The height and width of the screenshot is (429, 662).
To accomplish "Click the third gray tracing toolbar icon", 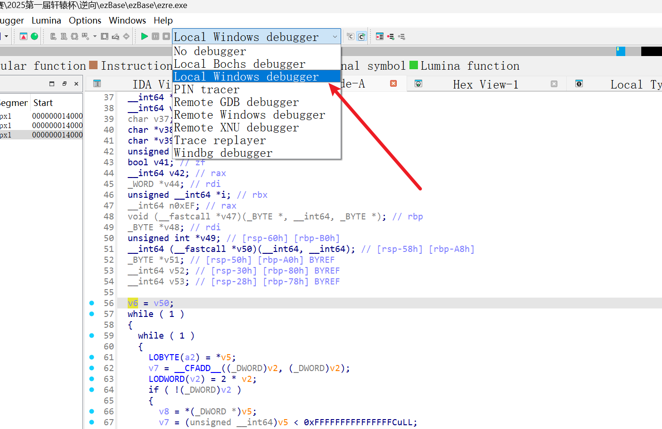I will (74, 36).
